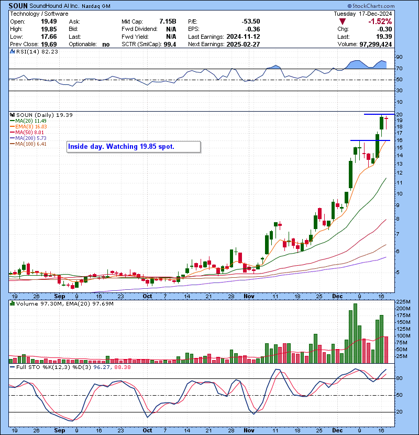
Task: Click the Prev Close value 19.69
Action: 49,45
